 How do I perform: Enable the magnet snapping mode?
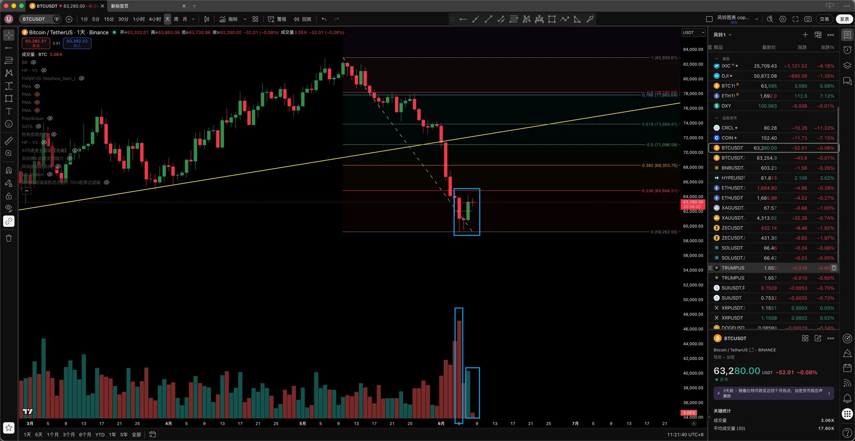[x=9, y=170]
